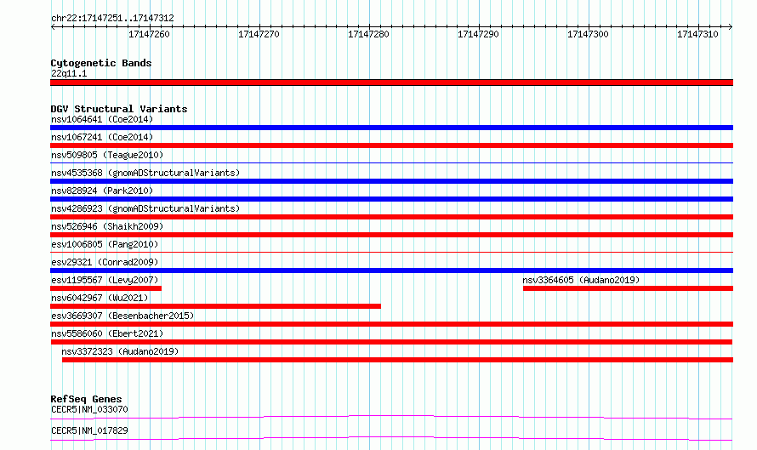Open variant nsv3372323 (Audano2019) label

point(120,351)
